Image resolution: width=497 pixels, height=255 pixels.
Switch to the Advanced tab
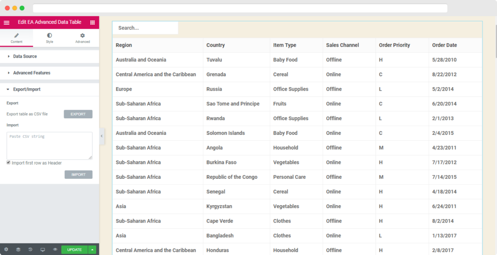[83, 38]
